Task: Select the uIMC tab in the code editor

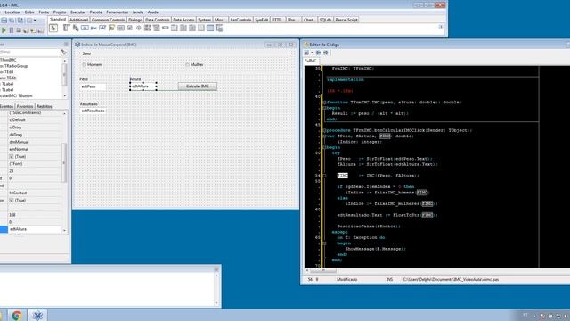Action: 311,61
